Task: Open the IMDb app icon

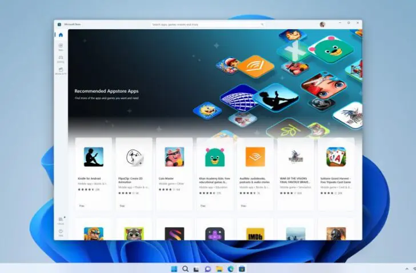Action: click(x=255, y=234)
